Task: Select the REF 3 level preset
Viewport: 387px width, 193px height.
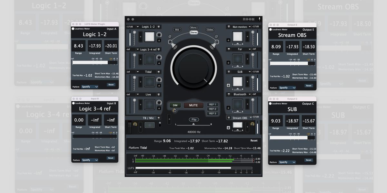Action: 213,114
